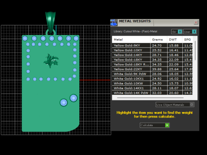
Task: Select the White Gold:14KX1 row
Action: 152,88
